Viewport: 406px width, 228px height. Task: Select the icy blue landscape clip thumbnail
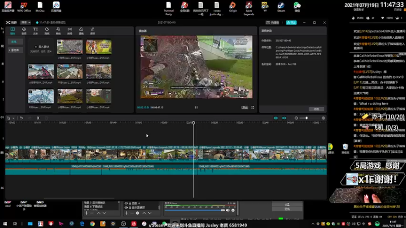(41, 96)
